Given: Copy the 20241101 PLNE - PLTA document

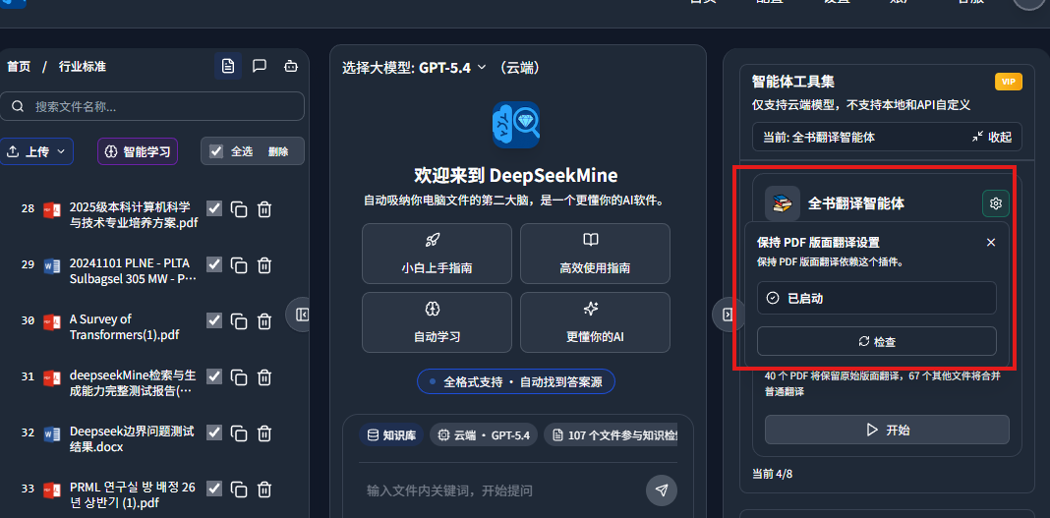Looking at the screenshot, I should (239, 265).
